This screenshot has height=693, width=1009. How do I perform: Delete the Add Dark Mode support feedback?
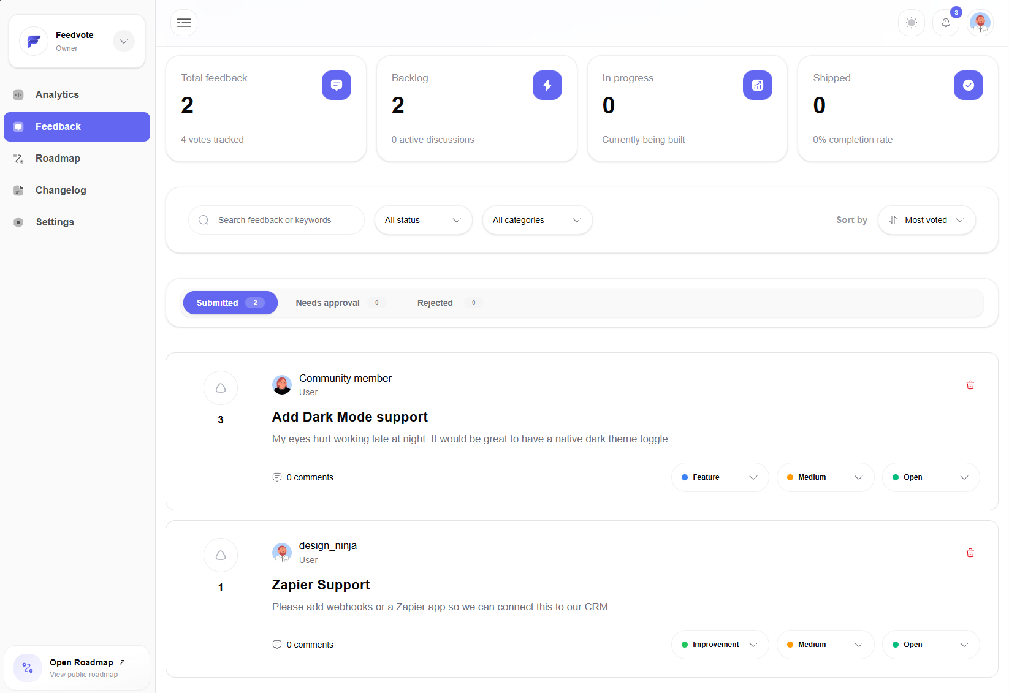point(970,385)
